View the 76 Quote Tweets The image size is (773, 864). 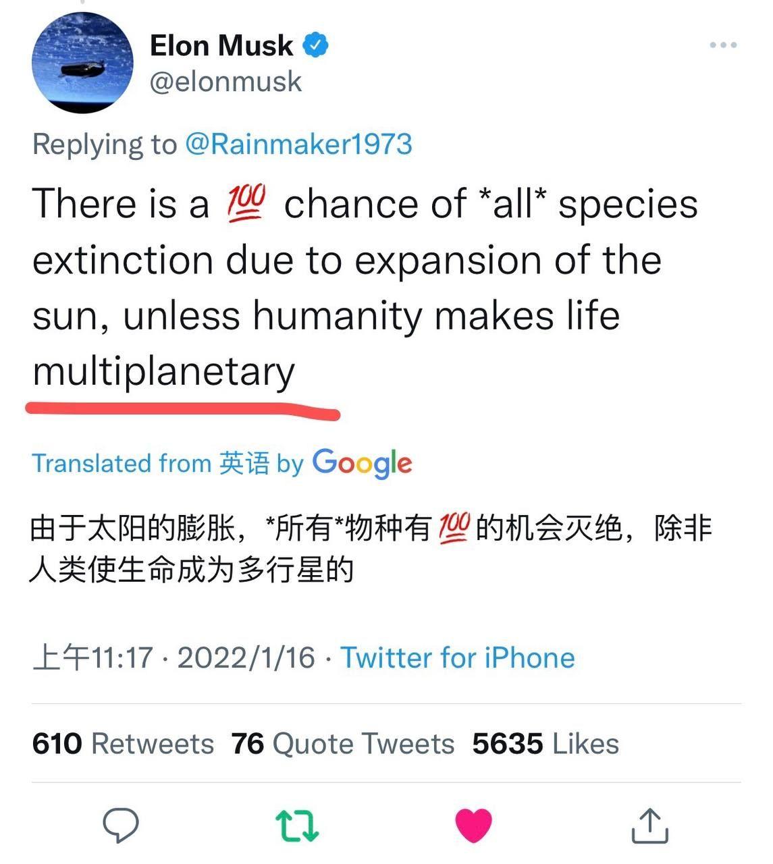point(341,742)
